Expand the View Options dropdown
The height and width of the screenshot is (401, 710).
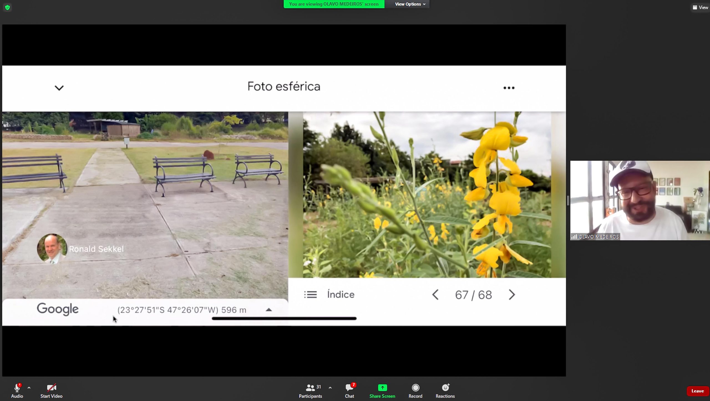pos(410,4)
